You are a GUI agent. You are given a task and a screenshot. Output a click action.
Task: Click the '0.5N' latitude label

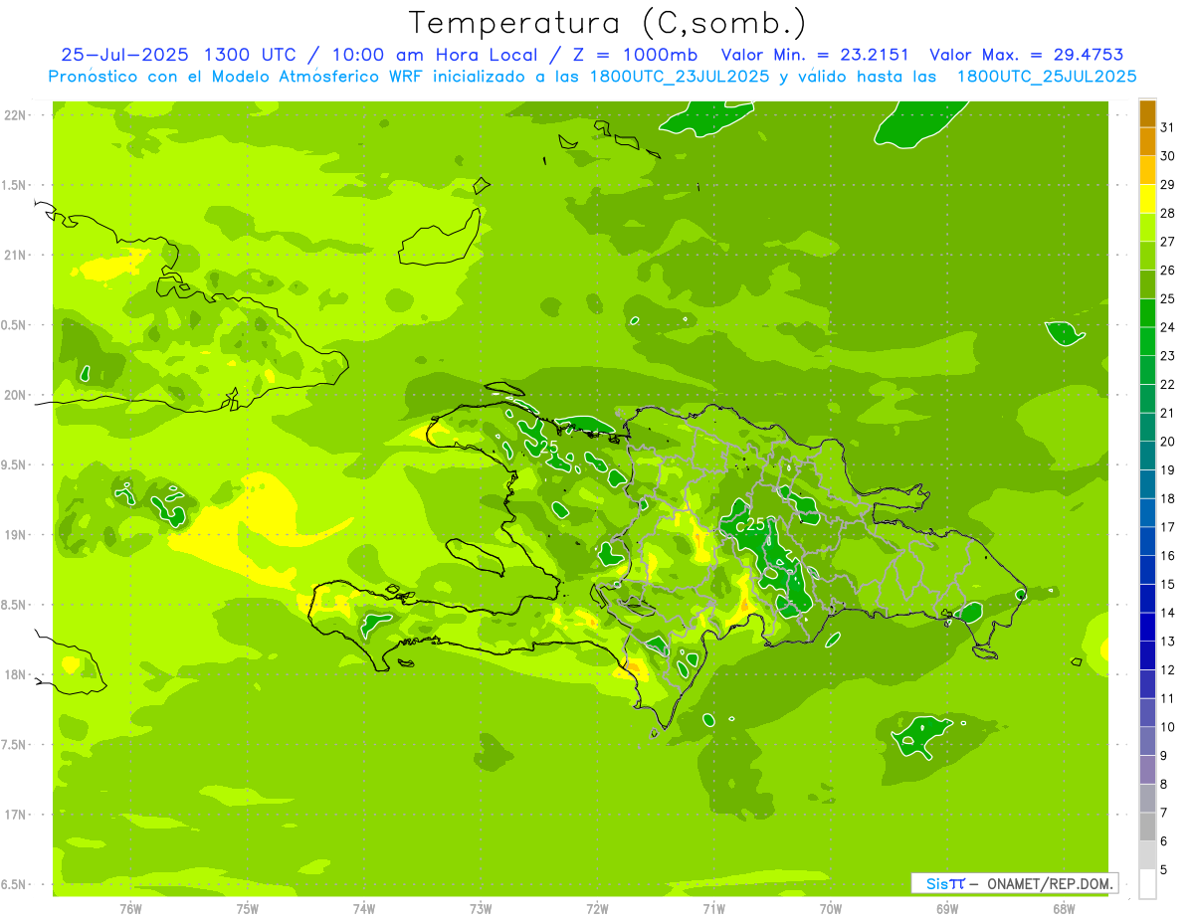(15, 325)
